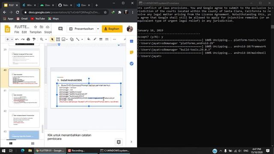Collapse the Slides menu header

125,39
